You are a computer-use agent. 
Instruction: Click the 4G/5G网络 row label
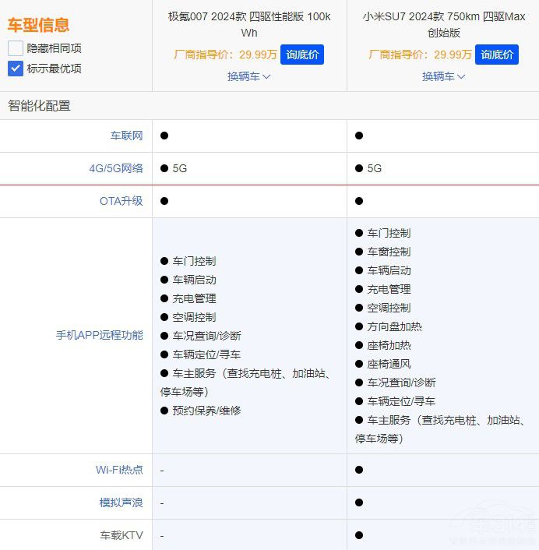(116, 168)
